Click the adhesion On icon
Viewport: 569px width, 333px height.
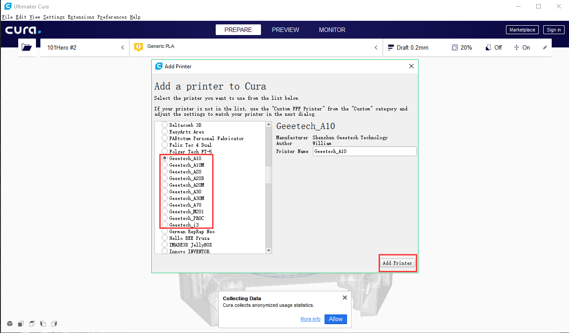click(517, 47)
